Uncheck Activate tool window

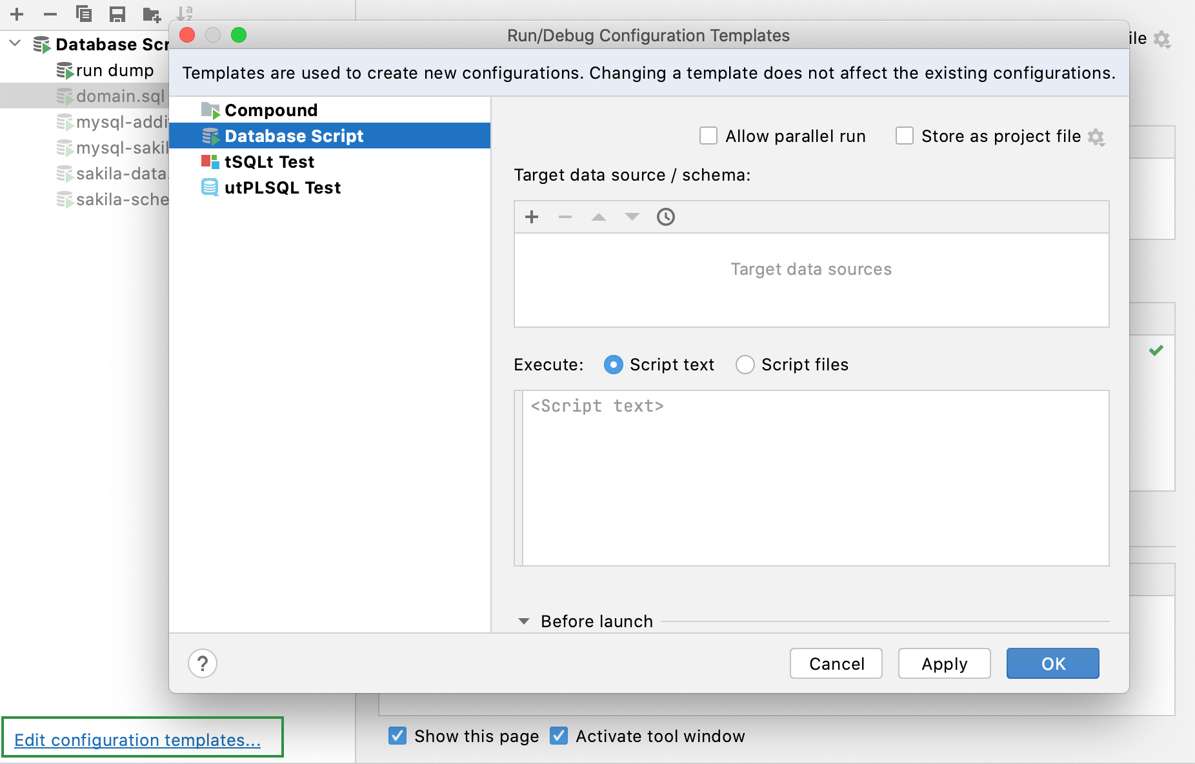(x=559, y=736)
